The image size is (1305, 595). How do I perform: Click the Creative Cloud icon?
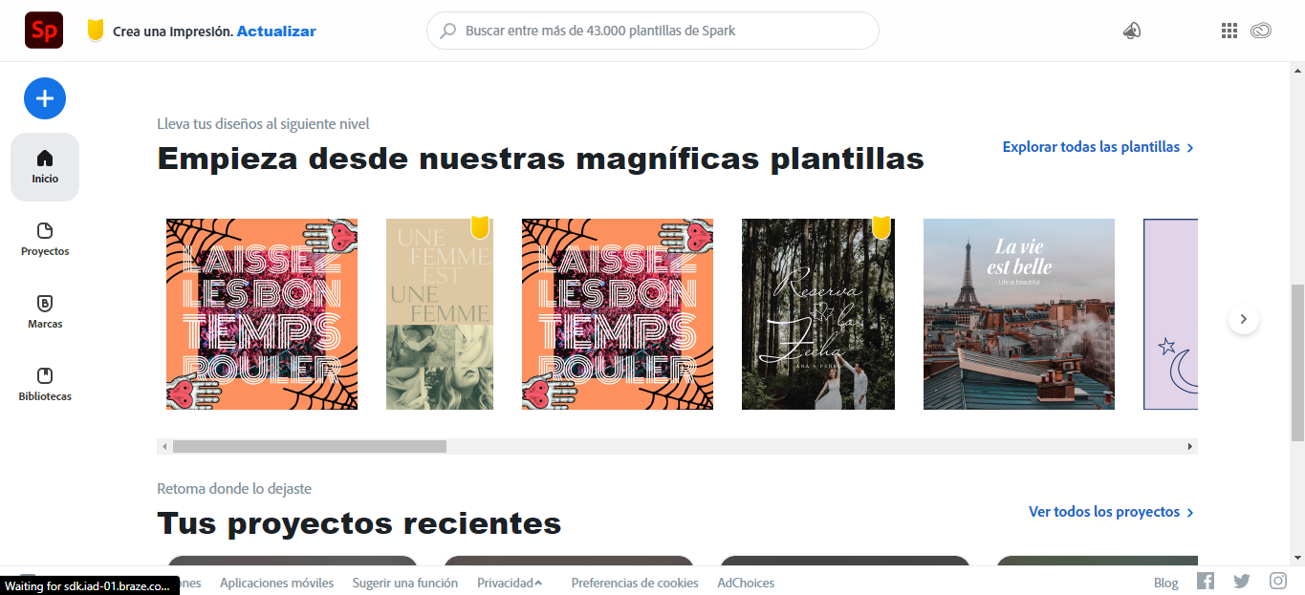click(1261, 31)
